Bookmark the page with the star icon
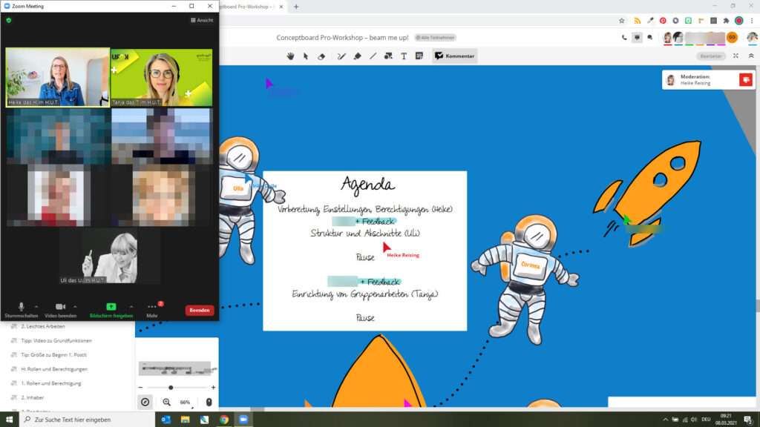760x427 pixels. click(622, 21)
